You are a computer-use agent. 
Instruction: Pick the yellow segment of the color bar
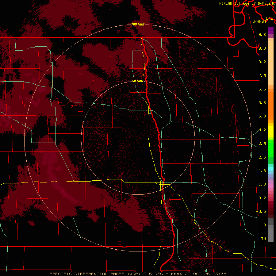coord(271,131)
